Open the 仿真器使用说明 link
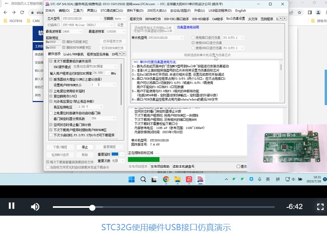 pyautogui.click(x=188, y=27)
